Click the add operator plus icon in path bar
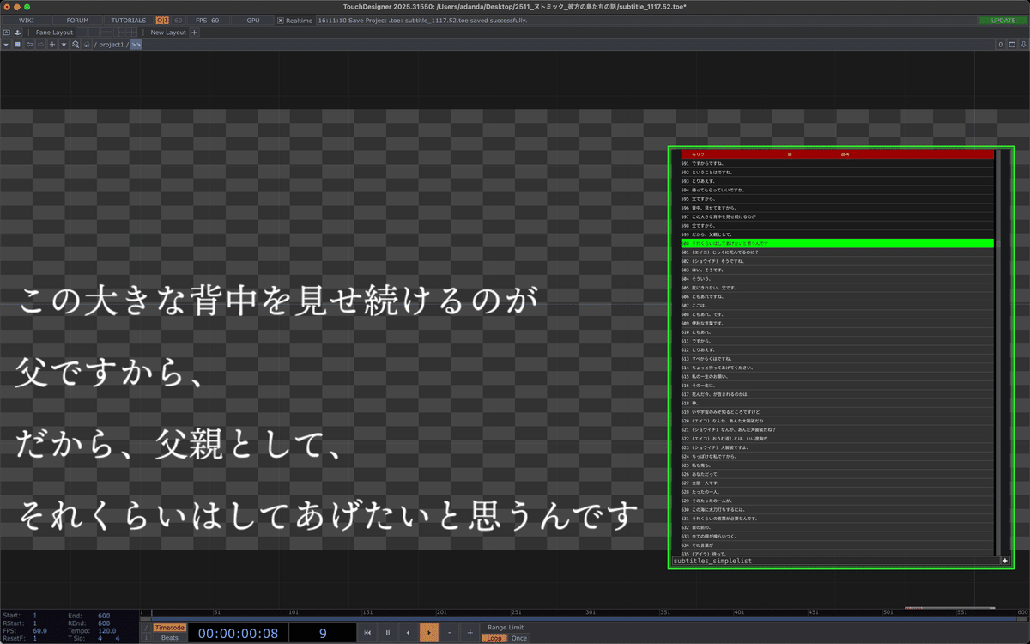The height and width of the screenshot is (644, 1030). pos(52,45)
